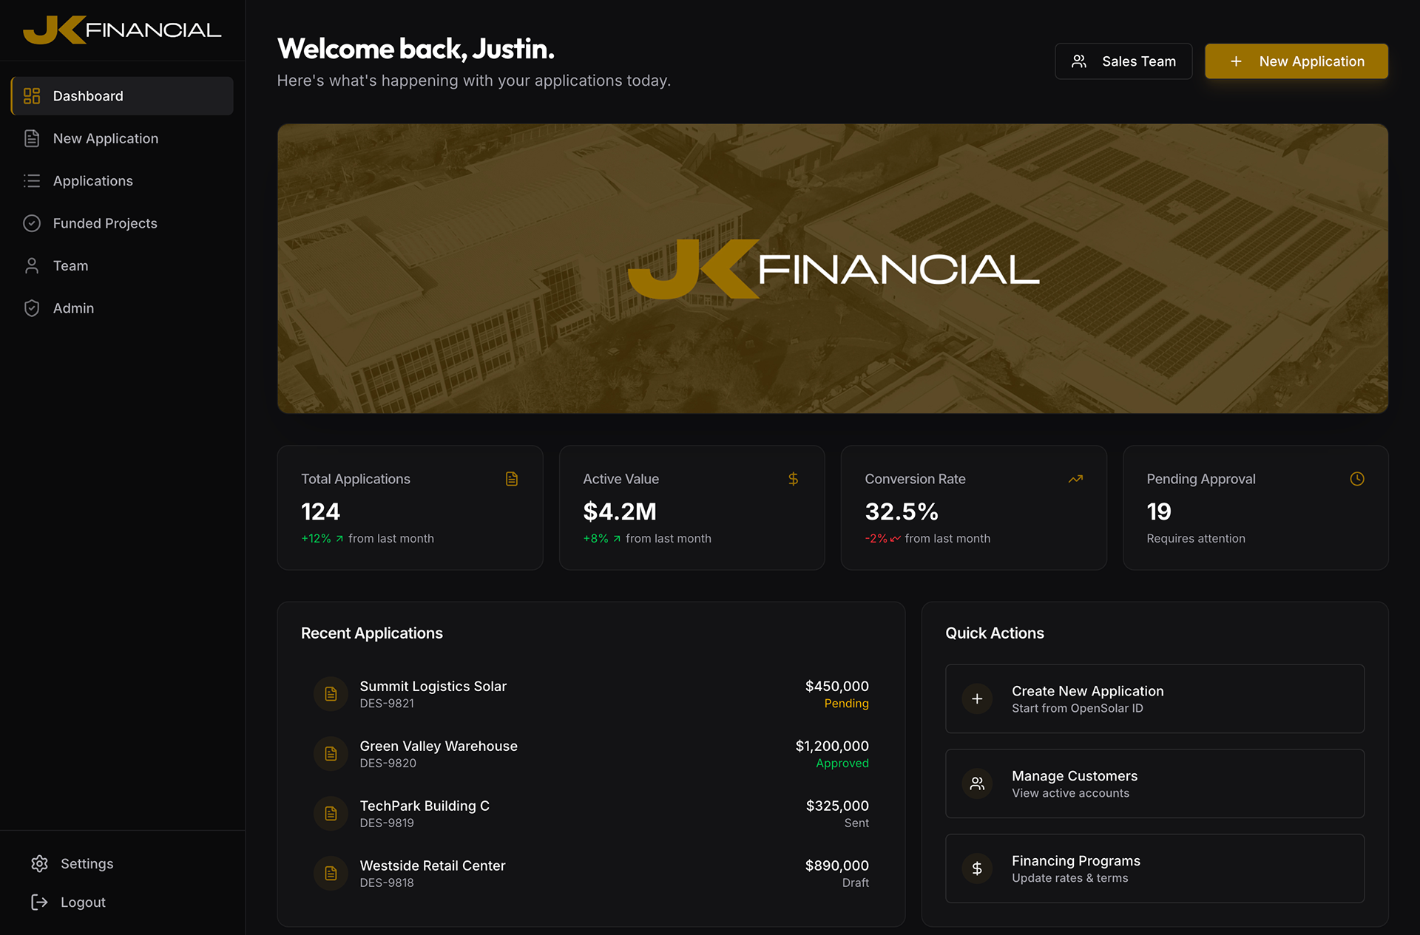Screen dimensions: 1420x935
Task: Select New Application in the sidebar
Action: point(106,139)
